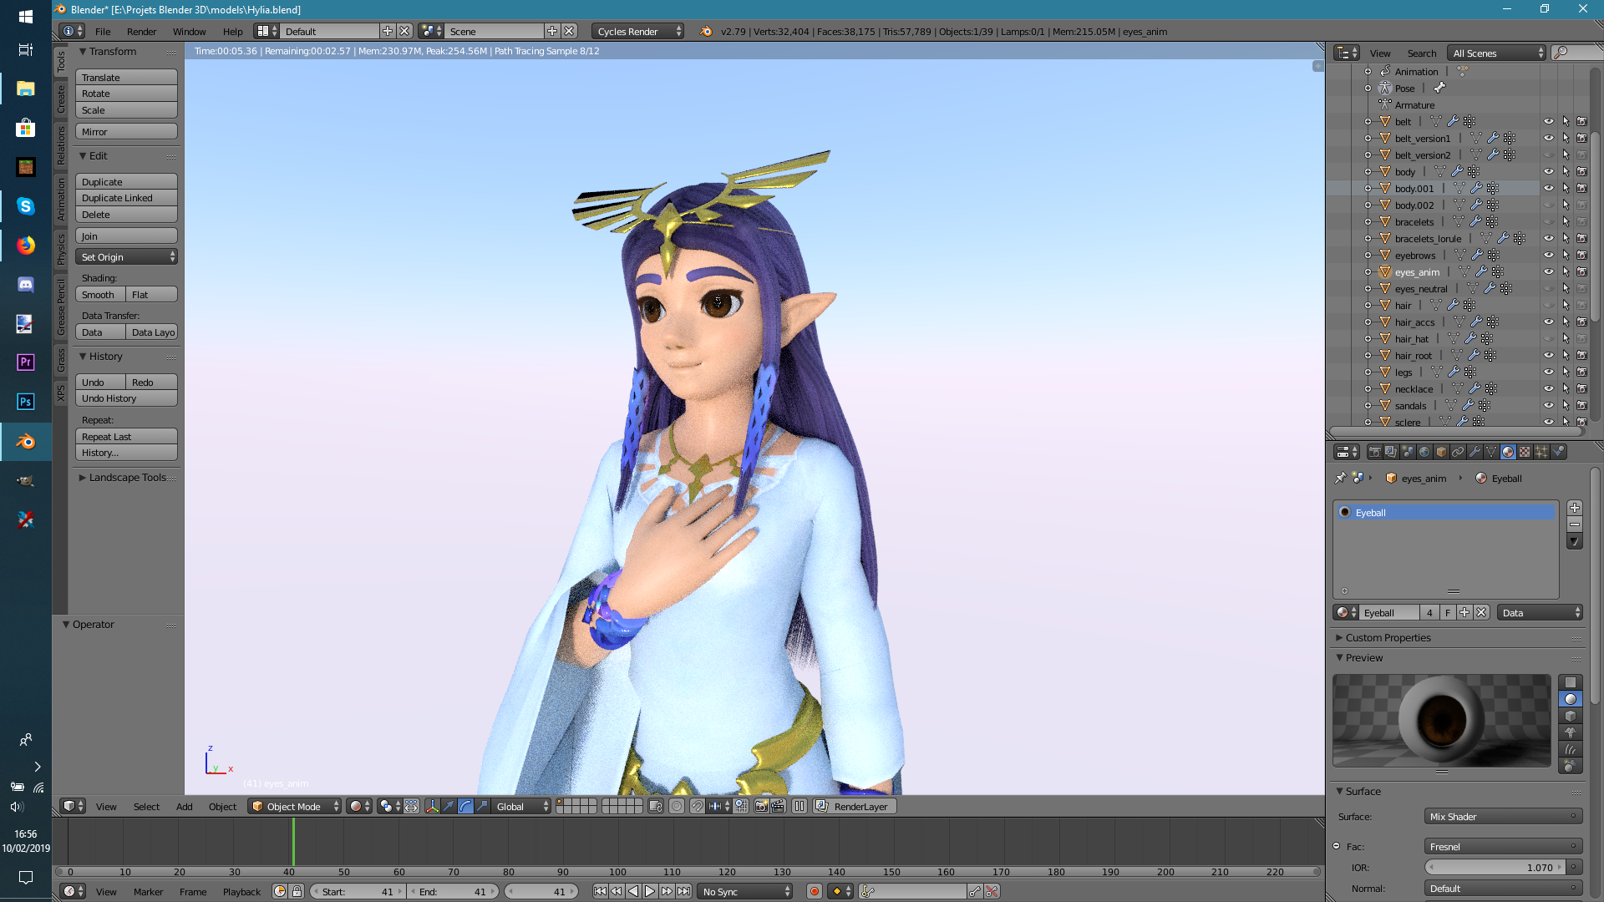Image resolution: width=1604 pixels, height=902 pixels.
Task: Open the World properties tab (globe icon)
Action: click(x=1424, y=452)
